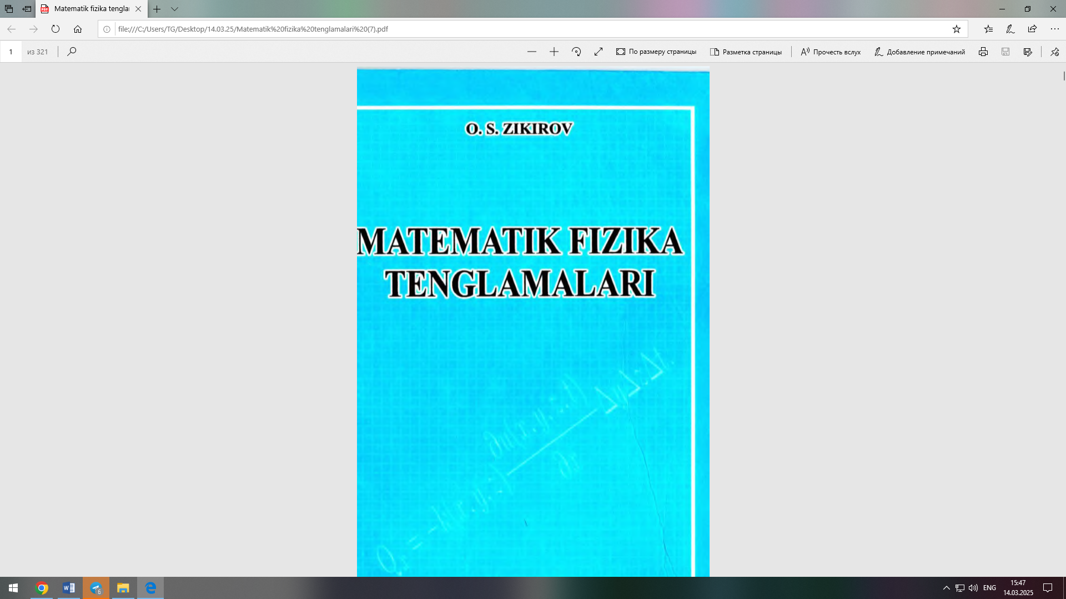The image size is (1066, 599).
Task: Click the address bar URL
Action: tap(253, 29)
